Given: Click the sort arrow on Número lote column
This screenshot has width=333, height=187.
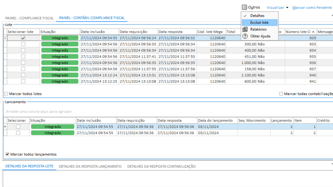Looking at the screenshot, I should pos(313,32).
